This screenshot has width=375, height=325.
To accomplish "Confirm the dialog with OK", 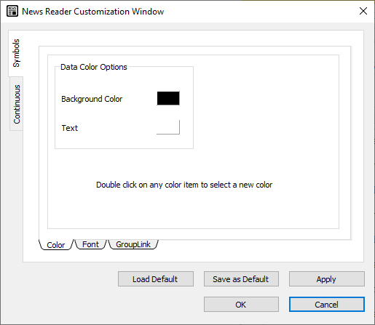I will click(241, 305).
